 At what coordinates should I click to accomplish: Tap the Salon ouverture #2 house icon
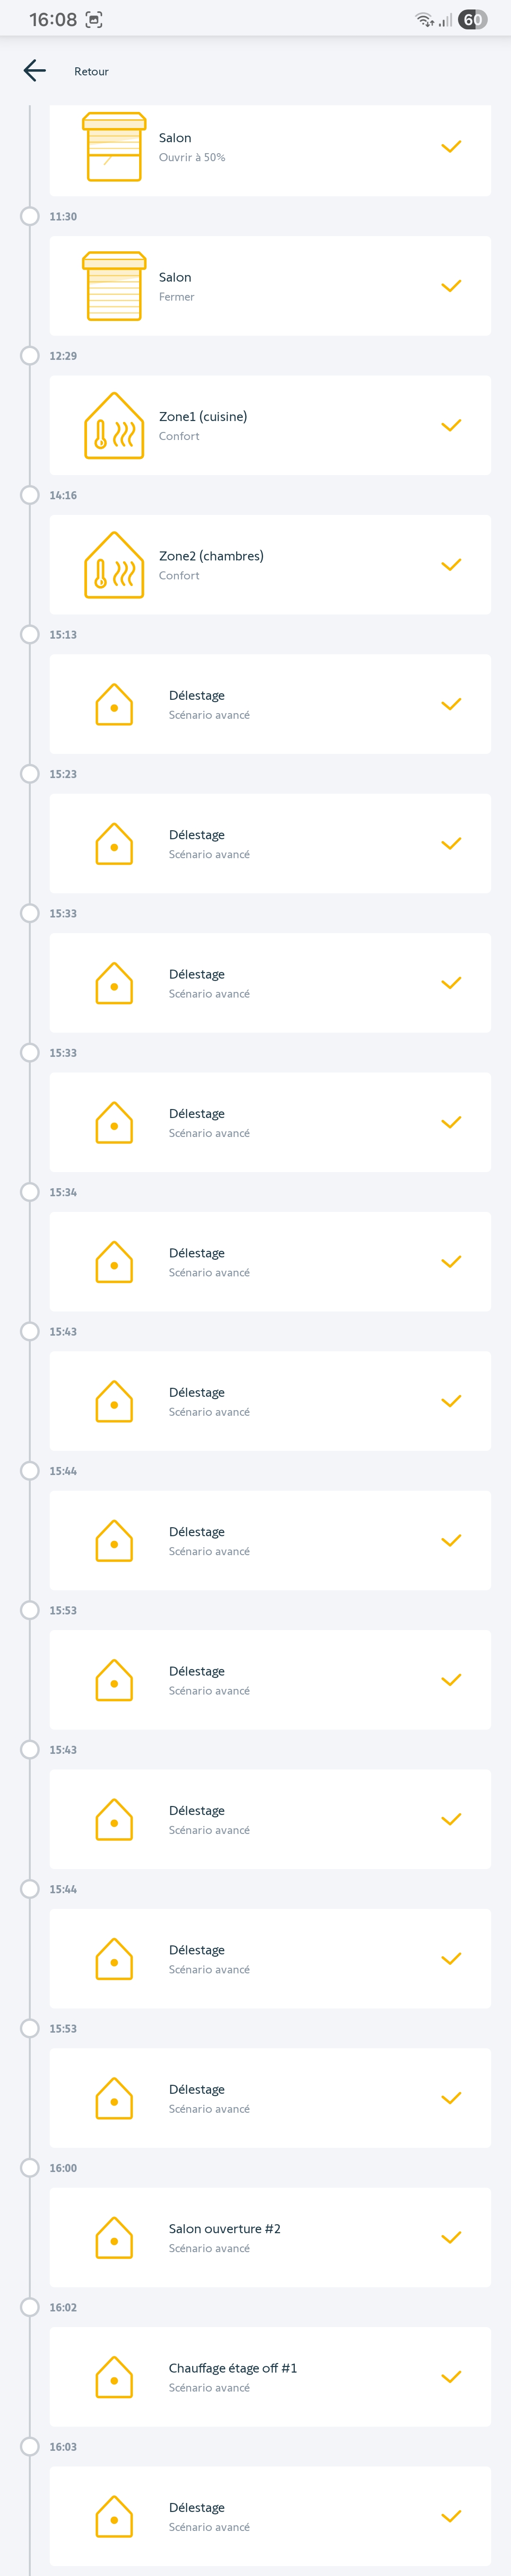click(114, 2238)
